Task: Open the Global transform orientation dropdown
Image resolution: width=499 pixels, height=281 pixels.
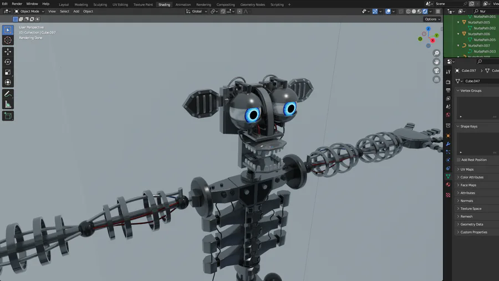Action: [x=197, y=12]
